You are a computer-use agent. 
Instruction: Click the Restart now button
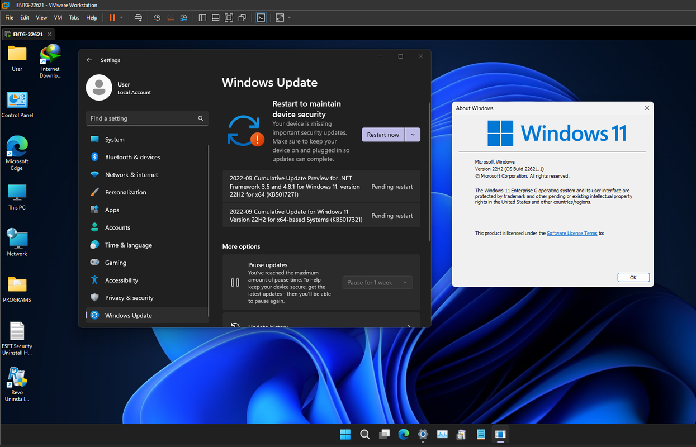pyautogui.click(x=383, y=135)
